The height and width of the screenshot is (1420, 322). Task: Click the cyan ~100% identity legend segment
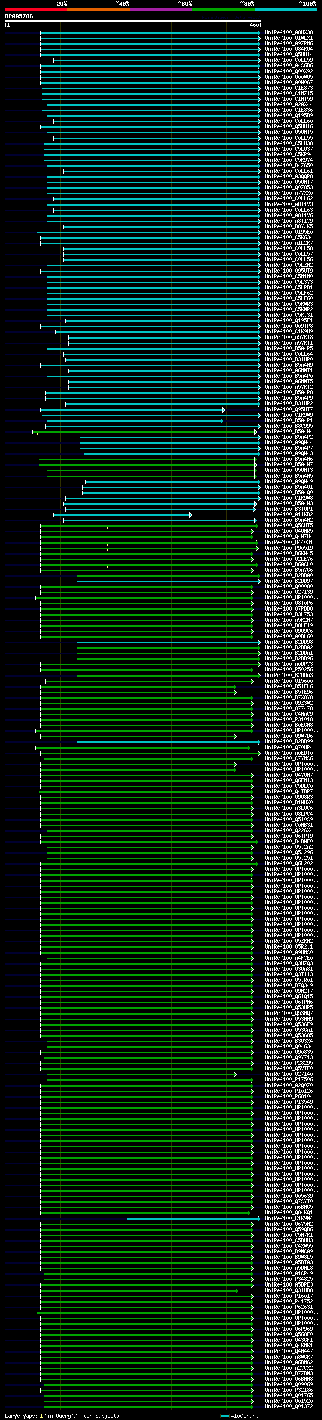tap(286, 9)
